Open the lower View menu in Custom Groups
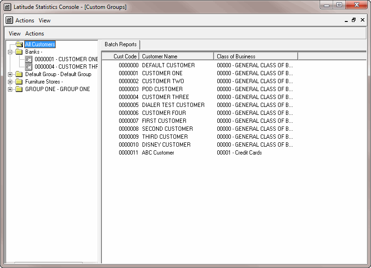371x268 pixels. coord(14,34)
